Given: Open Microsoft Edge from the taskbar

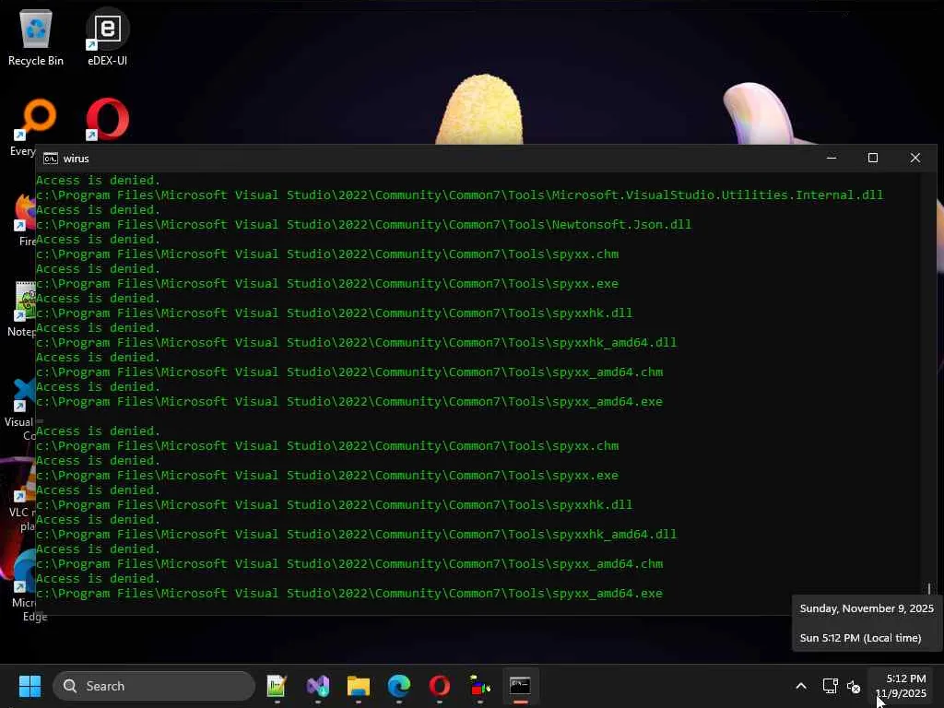Looking at the screenshot, I should [398, 686].
